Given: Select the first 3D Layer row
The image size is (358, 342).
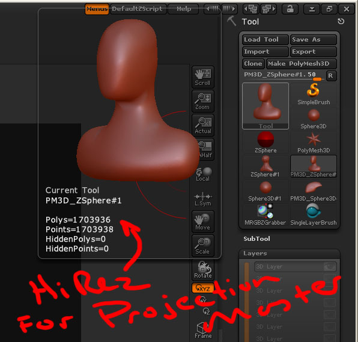Looking at the screenshot, I should pyautogui.click(x=295, y=267).
